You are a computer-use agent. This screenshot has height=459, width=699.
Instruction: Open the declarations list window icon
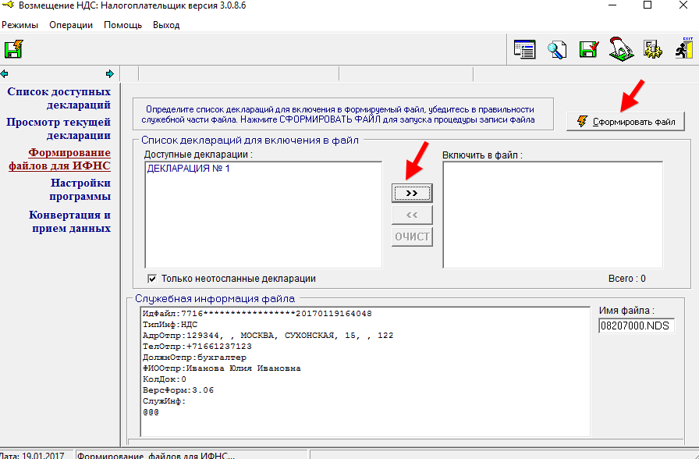tap(525, 49)
